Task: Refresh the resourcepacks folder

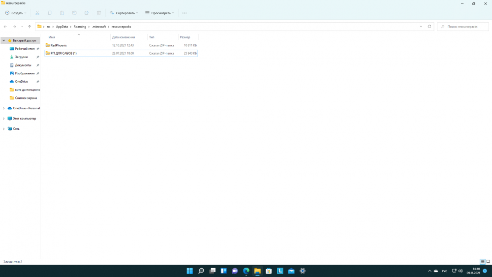Action: click(429, 27)
